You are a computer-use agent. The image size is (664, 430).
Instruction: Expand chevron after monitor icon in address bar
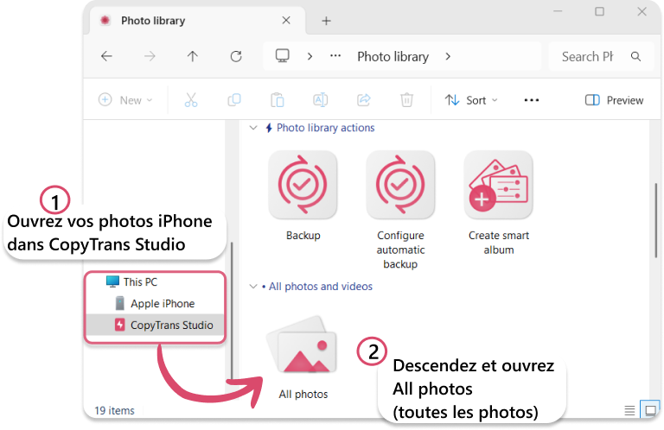click(x=310, y=56)
